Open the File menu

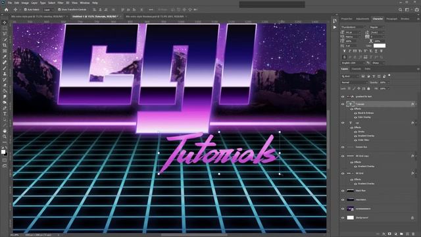coord(10,3)
